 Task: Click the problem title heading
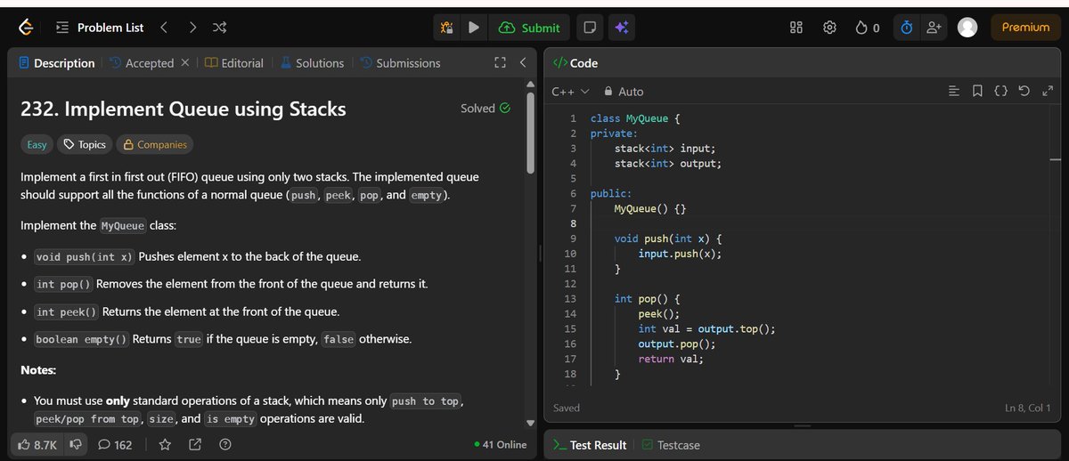point(184,109)
